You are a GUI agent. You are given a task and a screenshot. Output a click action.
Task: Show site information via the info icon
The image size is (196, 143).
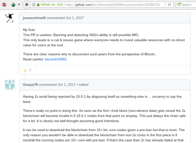click(x=34, y=5)
